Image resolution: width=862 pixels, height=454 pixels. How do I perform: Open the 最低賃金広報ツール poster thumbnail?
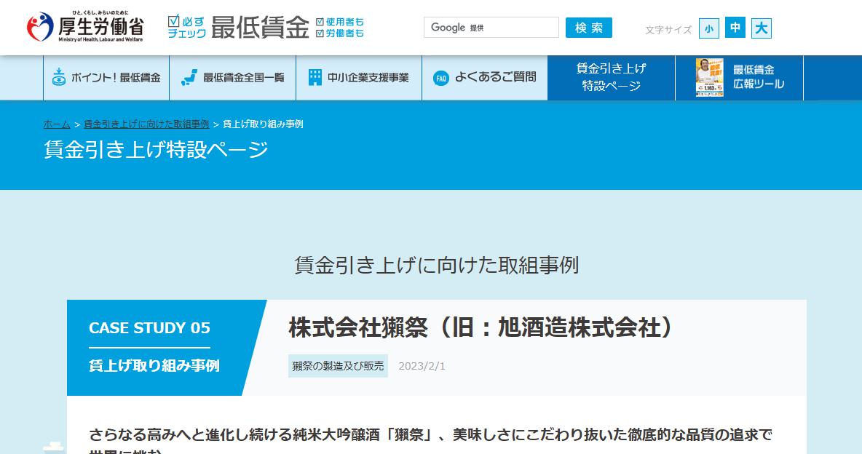coord(709,78)
